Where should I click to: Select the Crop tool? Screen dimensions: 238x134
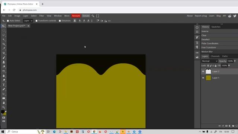[4, 44]
